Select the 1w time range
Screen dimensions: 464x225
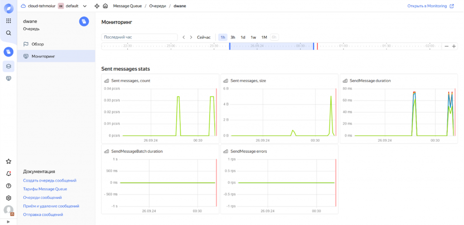click(253, 37)
